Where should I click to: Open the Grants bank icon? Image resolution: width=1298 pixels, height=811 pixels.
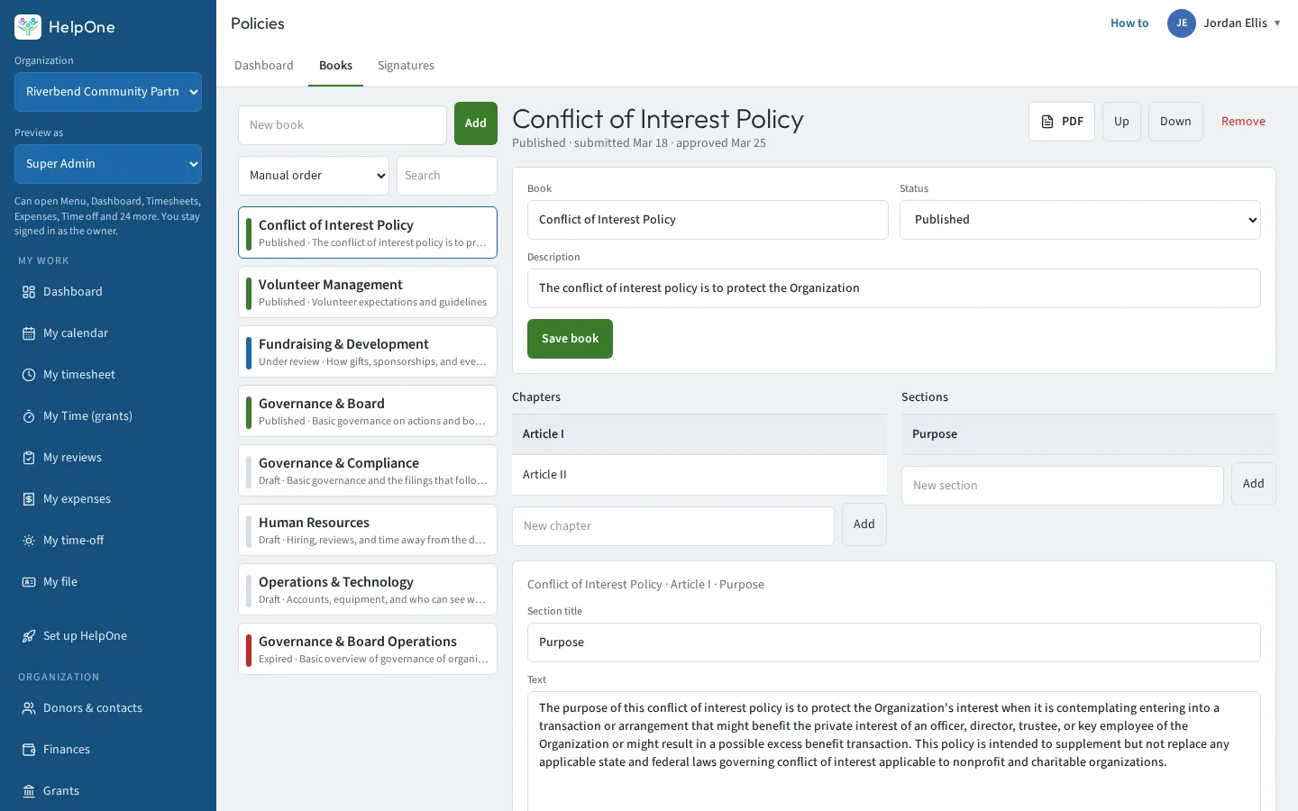(x=29, y=791)
